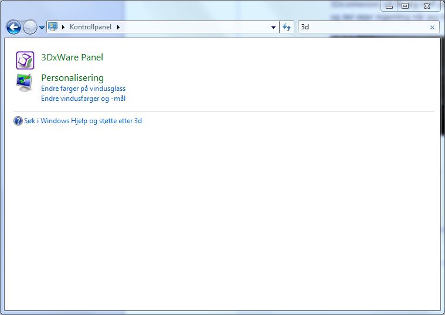The image size is (445, 315).
Task: Minimize the Kontrollpanel window
Action: [389, 6]
